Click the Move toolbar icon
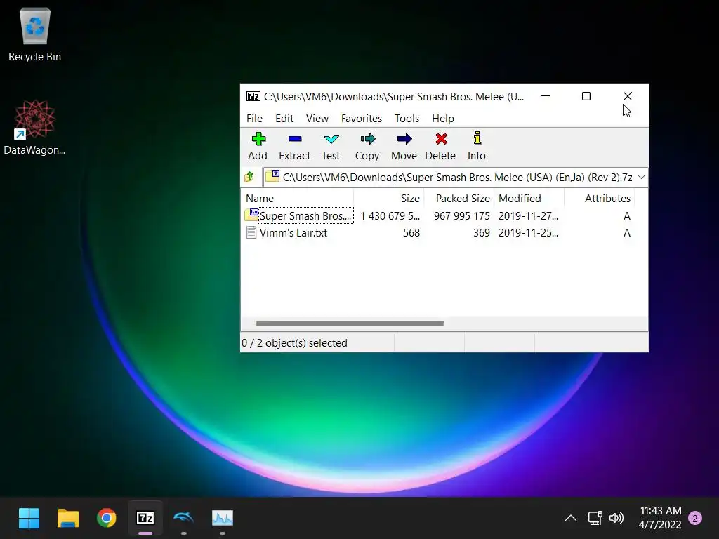 click(404, 139)
